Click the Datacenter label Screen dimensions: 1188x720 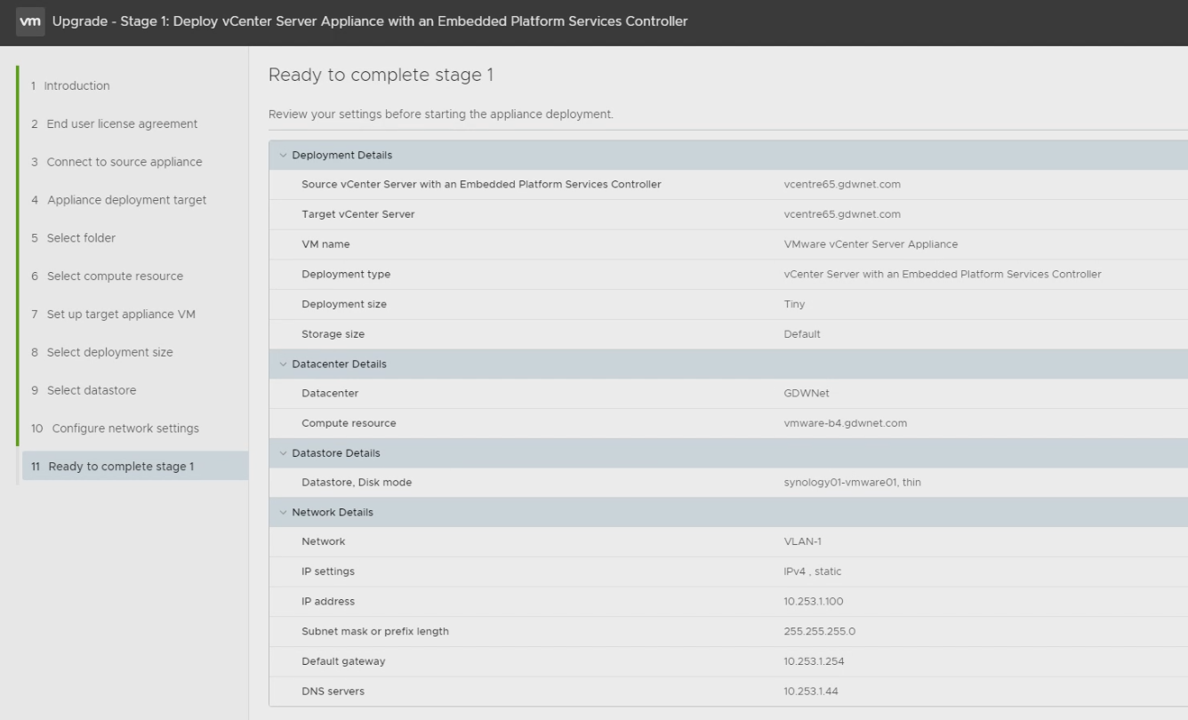[330, 394]
